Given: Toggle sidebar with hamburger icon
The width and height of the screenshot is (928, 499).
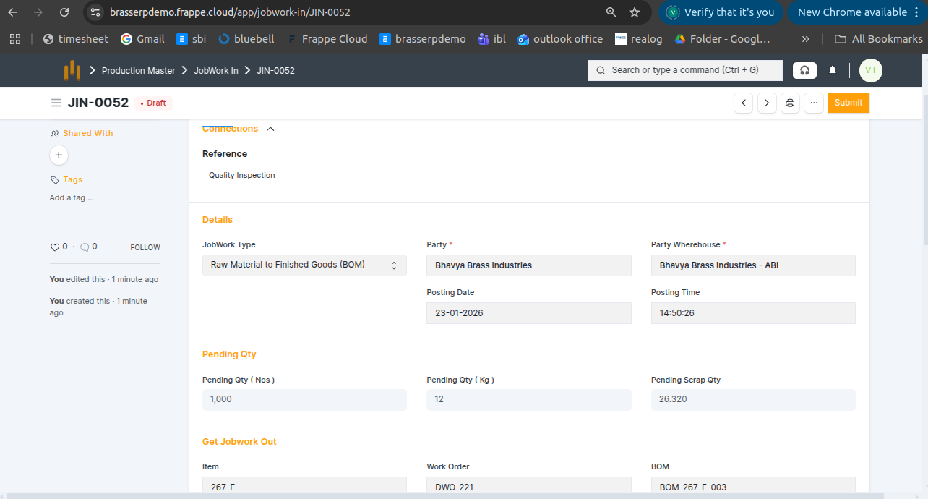Looking at the screenshot, I should 56,103.
